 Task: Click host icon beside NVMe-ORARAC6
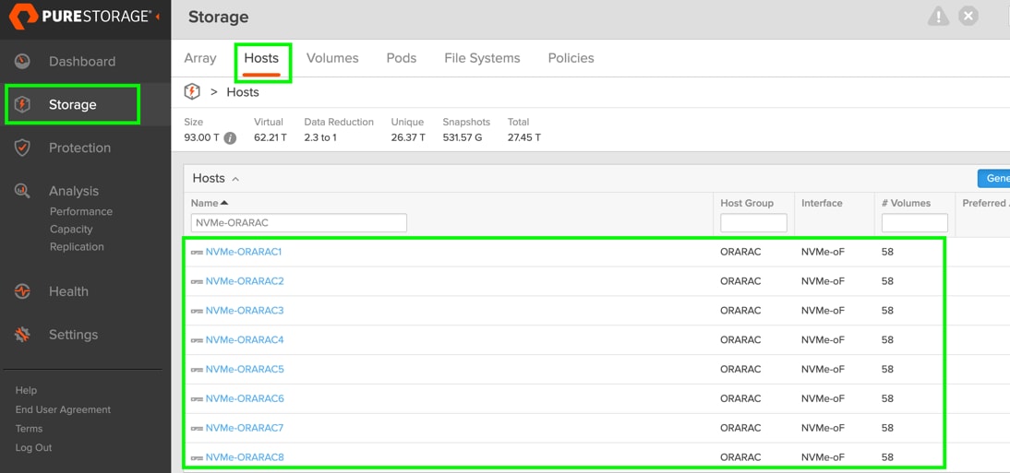tap(197, 399)
